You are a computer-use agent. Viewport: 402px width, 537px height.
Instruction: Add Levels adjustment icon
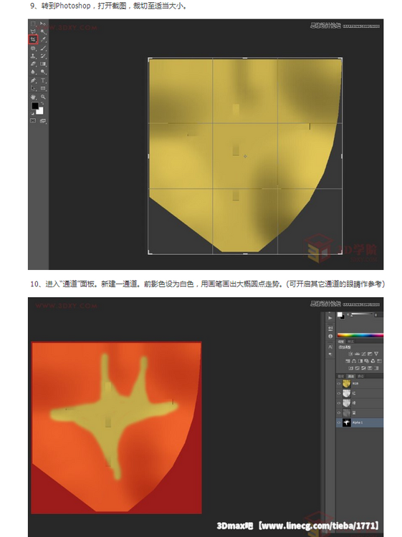tap(357, 354)
